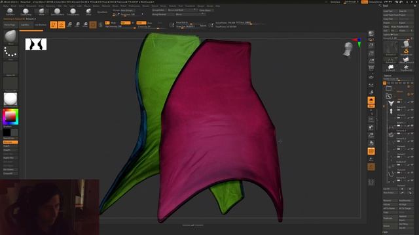Image resolution: width=419 pixels, height=235 pixels.
Task: Select the ClayBuildup brush
Action: [26, 12]
